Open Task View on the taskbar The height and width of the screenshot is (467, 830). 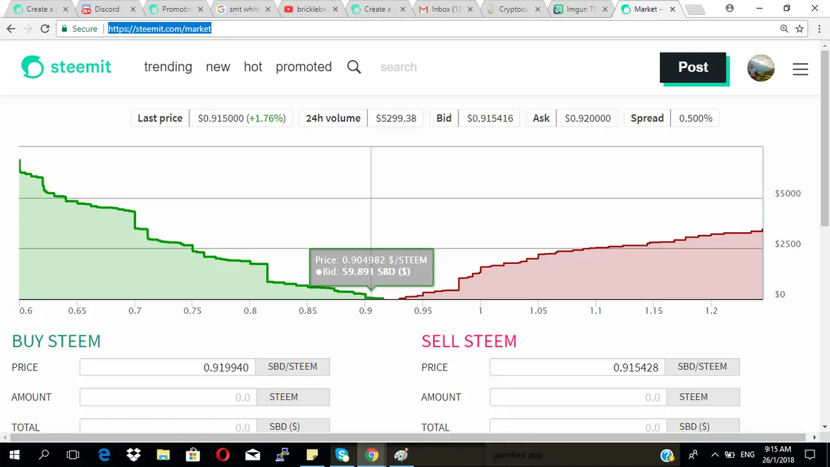click(x=73, y=455)
